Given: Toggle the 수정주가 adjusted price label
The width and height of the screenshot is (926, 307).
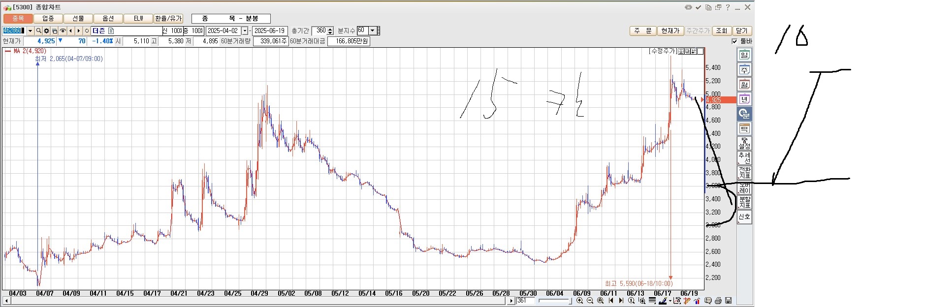Looking at the screenshot, I should click(663, 51).
